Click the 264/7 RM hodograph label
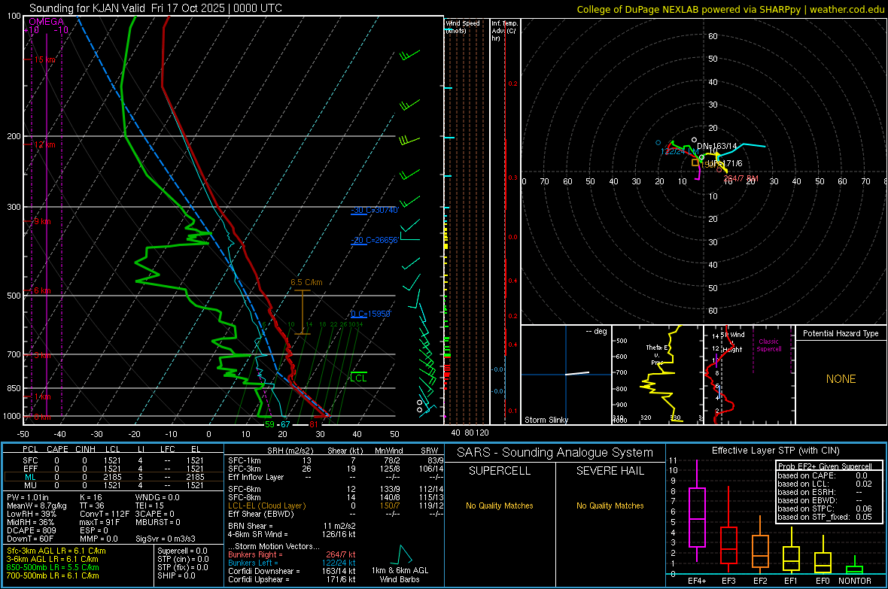This screenshot has height=589, width=888. tap(741, 178)
